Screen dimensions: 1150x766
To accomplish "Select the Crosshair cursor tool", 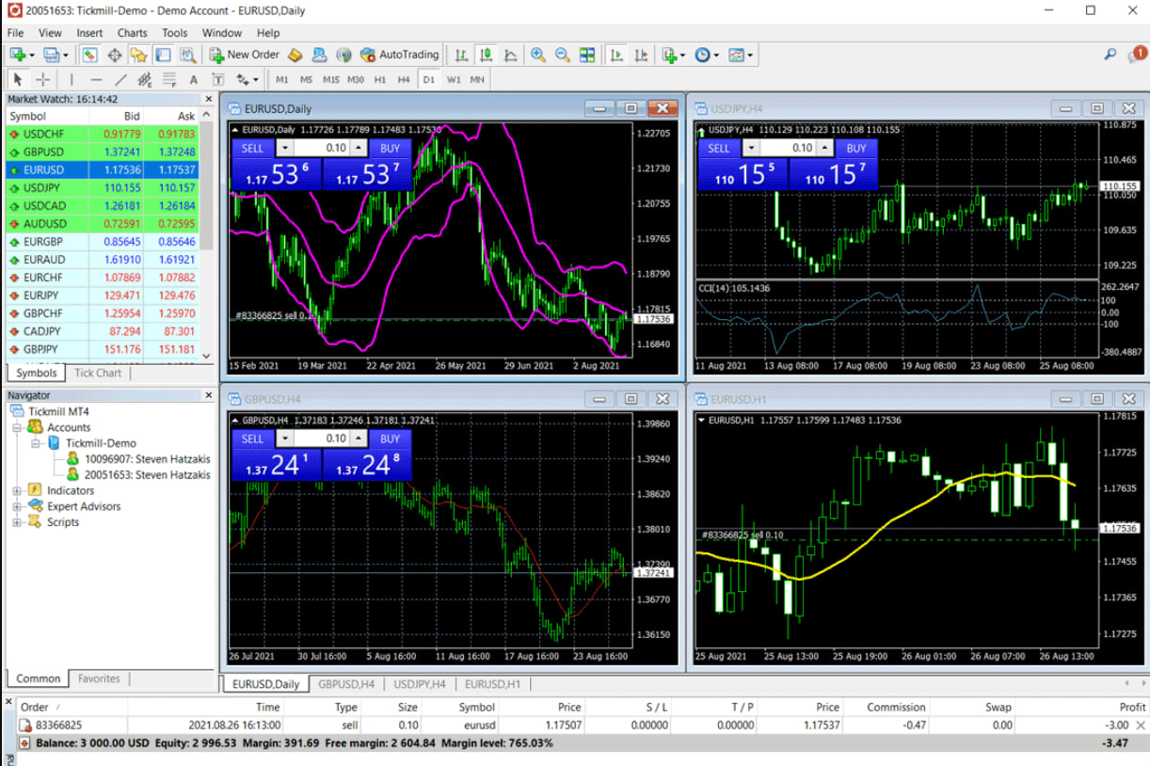I will pyautogui.click(x=43, y=80).
